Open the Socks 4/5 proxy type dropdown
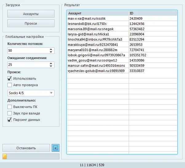 point(31,93)
